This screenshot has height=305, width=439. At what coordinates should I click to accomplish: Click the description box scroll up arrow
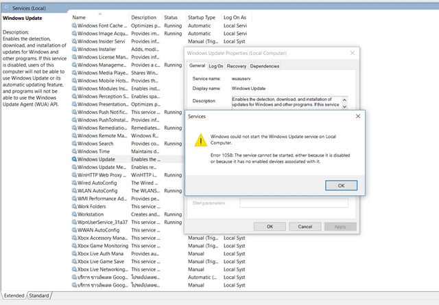pyautogui.click(x=344, y=100)
